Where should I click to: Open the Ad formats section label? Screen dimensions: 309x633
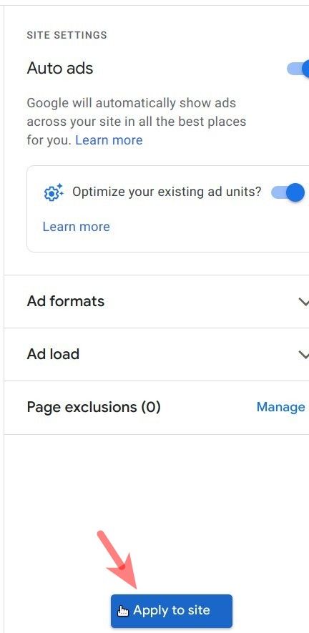(65, 301)
